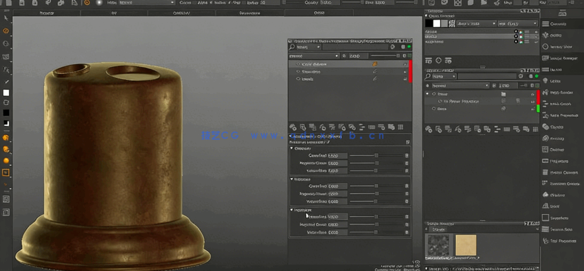Click the grid icon ending right Layers panel toolbar
Screen dimensions: 584x271
point(535,129)
